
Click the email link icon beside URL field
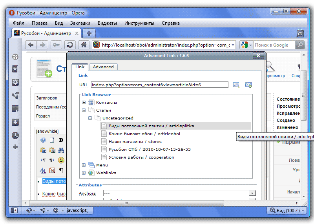pyautogui.click(x=248, y=85)
